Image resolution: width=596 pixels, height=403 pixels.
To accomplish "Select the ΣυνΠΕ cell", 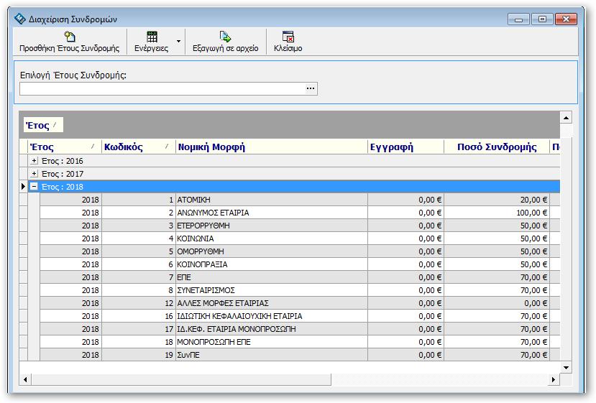I will tap(271, 354).
